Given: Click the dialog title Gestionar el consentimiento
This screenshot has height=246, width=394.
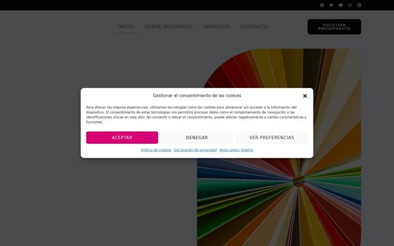Looking at the screenshot, I should pos(197,95).
